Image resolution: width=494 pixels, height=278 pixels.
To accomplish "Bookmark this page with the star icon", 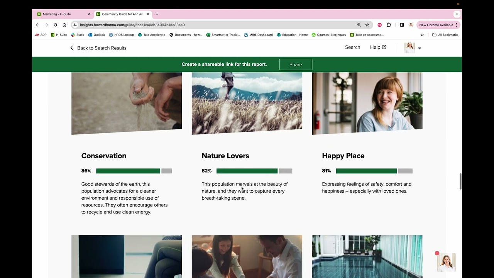I will 367,25.
